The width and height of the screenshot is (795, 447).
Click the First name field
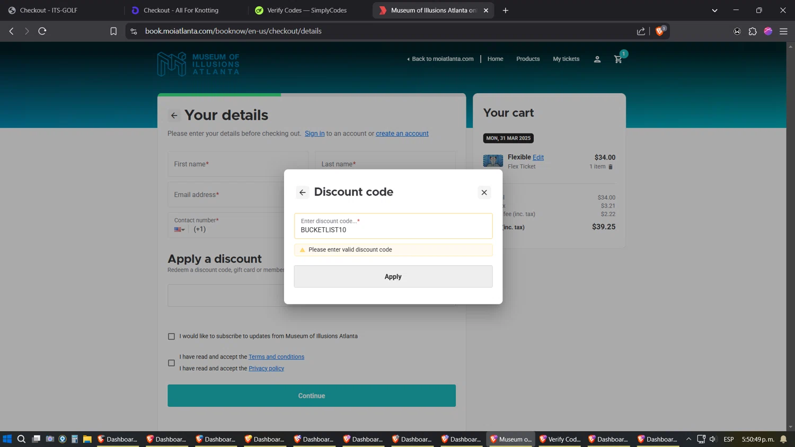(x=238, y=164)
